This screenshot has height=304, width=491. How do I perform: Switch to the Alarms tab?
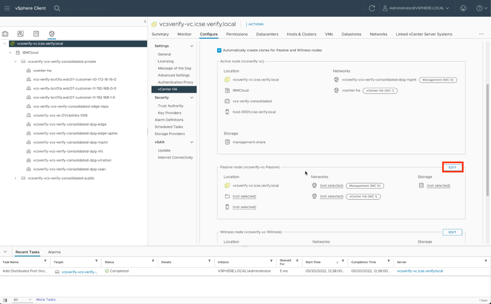[54, 252]
